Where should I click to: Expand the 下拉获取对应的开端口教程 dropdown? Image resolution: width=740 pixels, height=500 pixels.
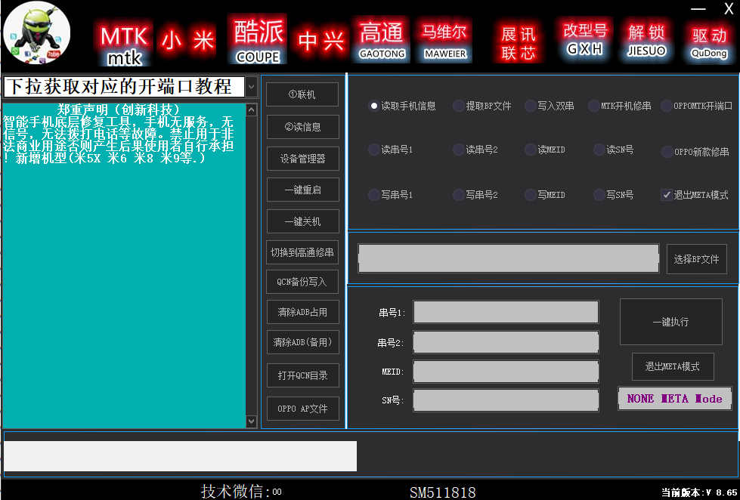[x=251, y=87]
